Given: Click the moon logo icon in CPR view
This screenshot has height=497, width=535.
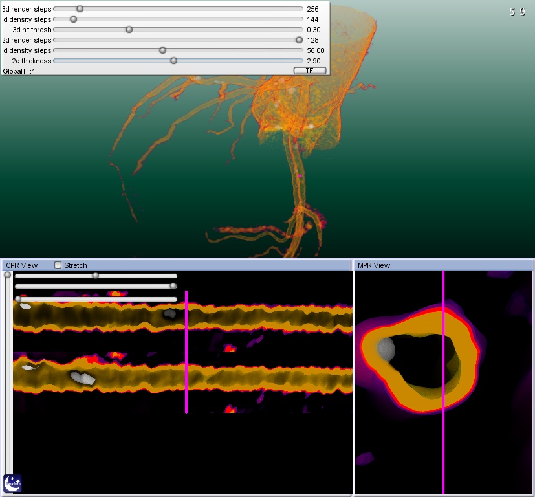Looking at the screenshot, I should (12, 483).
